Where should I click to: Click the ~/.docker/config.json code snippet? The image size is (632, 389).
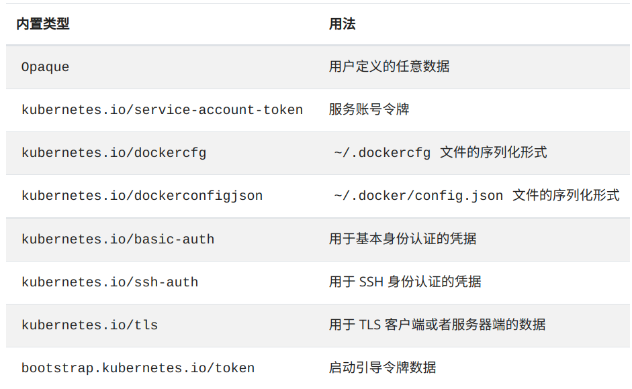click(418, 196)
